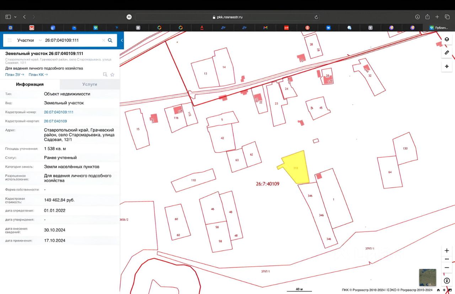Viewport: 455px width, 294px height.
Task: Open the red envelope mail pinned tab
Action: tap(32, 28)
